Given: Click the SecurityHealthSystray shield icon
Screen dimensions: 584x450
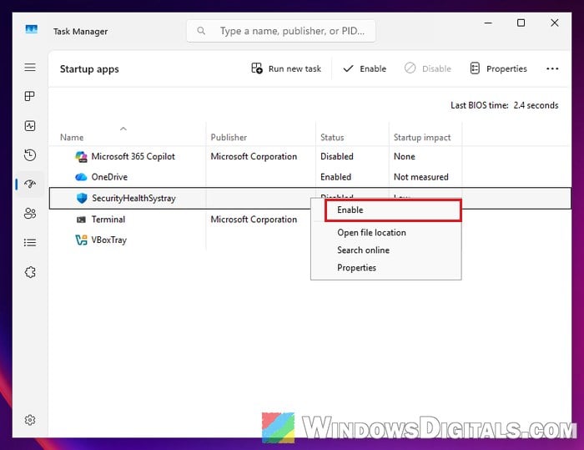Looking at the screenshot, I should coord(82,198).
